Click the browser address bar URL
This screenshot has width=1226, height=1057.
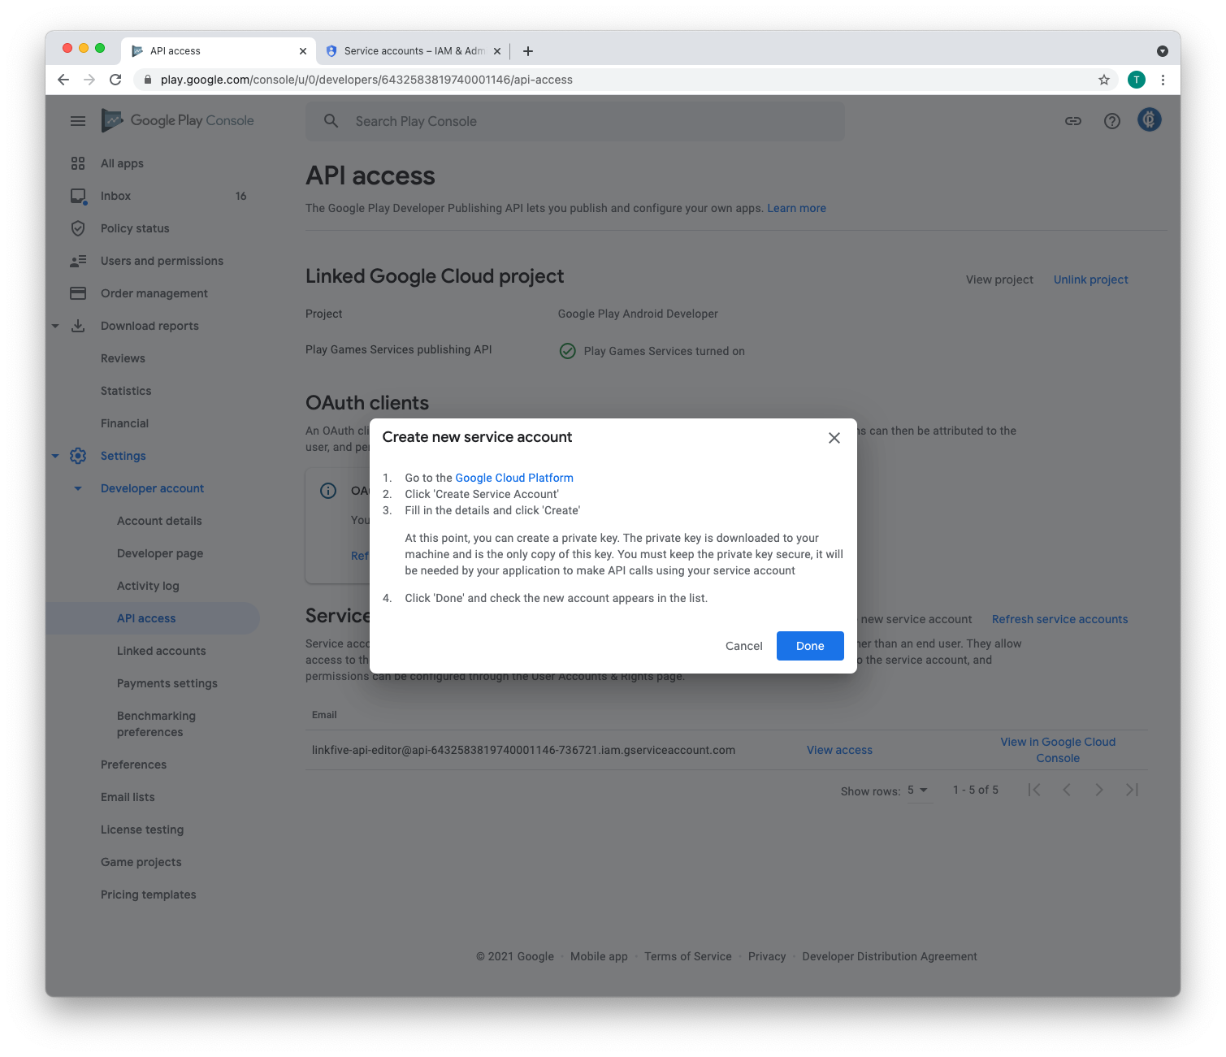click(366, 80)
